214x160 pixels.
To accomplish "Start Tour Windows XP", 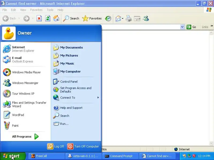I will [25, 94].
